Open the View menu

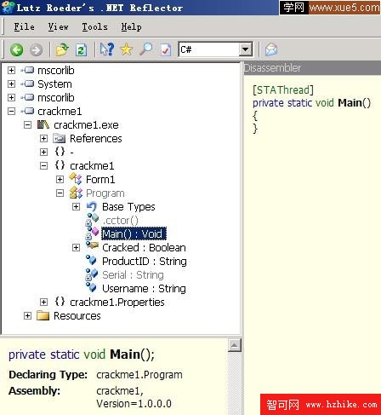click(58, 27)
